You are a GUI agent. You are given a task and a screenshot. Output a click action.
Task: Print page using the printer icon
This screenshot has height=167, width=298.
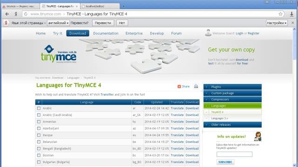tap(196, 86)
